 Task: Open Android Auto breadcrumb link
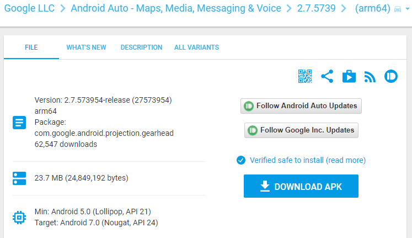click(176, 8)
